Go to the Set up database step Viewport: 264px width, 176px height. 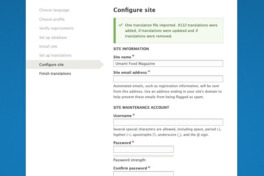click(x=53, y=37)
